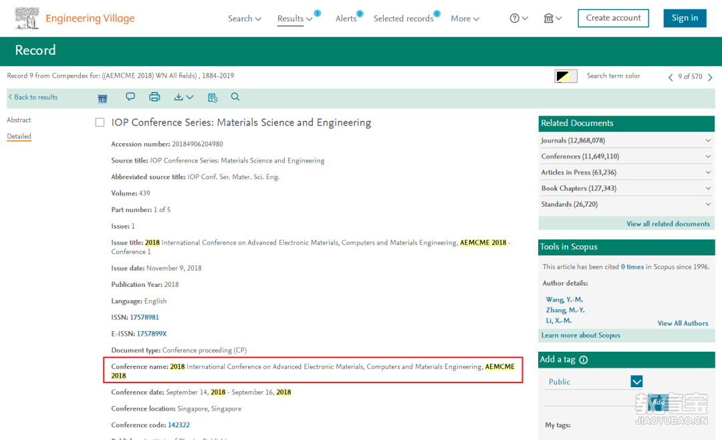
Task: Open the Public tag visibility dropdown
Action: click(x=637, y=381)
